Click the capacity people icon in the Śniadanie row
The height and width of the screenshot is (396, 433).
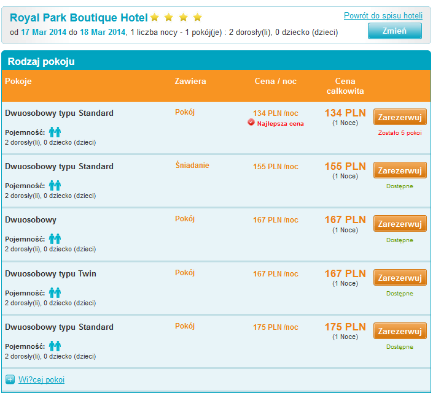[x=55, y=186]
